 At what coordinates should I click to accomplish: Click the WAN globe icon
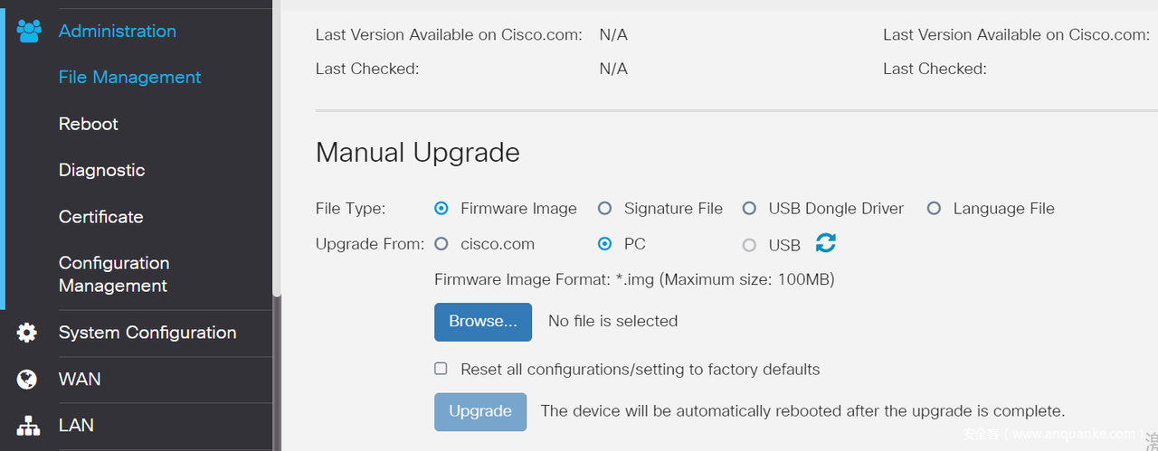pyautogui.click(x=27, y=380)
